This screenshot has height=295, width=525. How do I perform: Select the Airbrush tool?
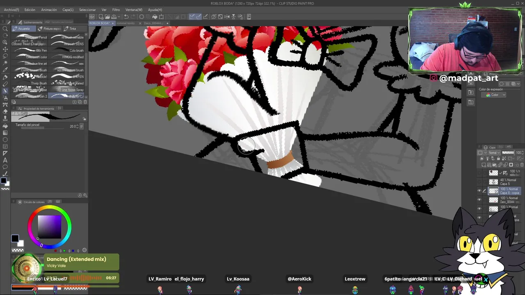[x=5, y=98]
